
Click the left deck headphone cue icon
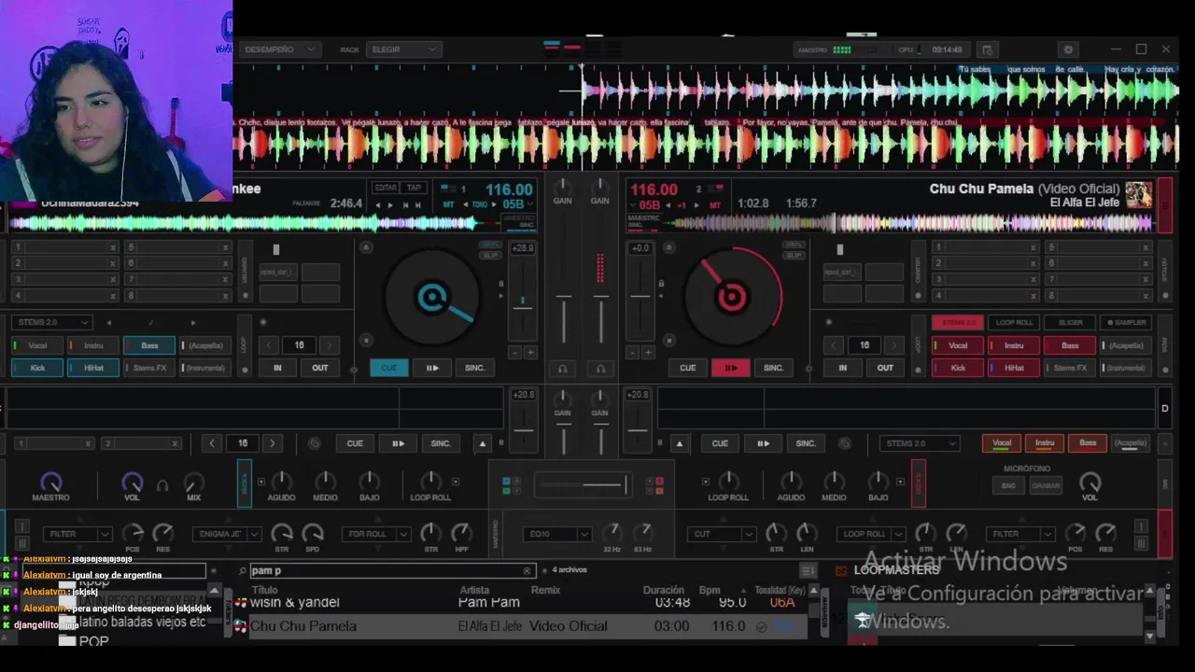563,369
